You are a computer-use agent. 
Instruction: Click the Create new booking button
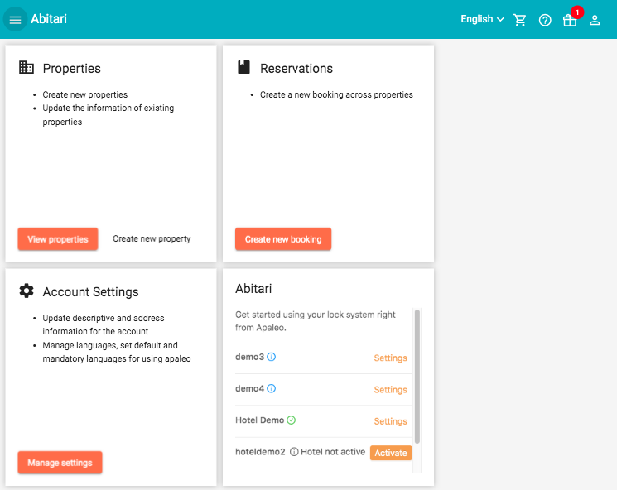point(283,239)
